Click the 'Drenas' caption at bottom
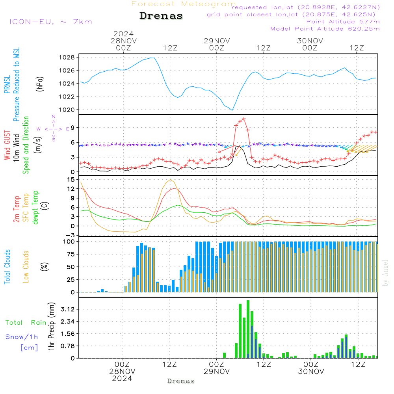The image size is (394, 394). click(181, 381)
